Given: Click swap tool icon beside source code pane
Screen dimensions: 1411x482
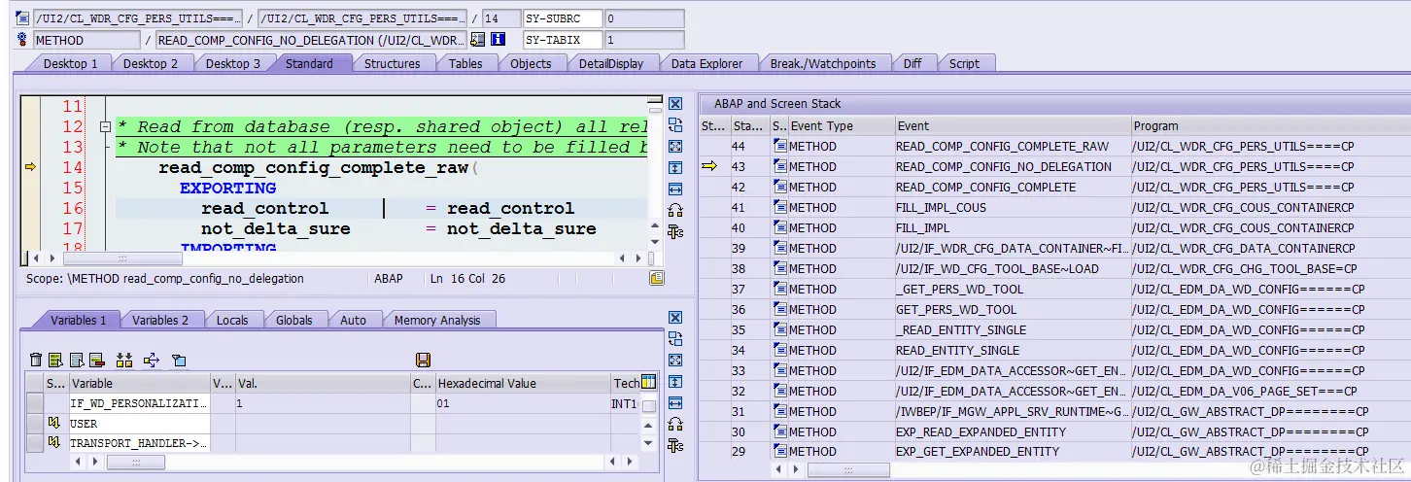Looking at the screenshot, I should (x=675, y=125).
